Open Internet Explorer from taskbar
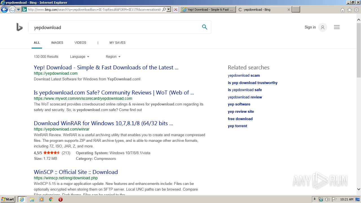The width and height of the screenshot is (361, 203). point(22,199)
